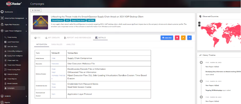Click the History Timeline chart icon

click(x=200, y=55)
